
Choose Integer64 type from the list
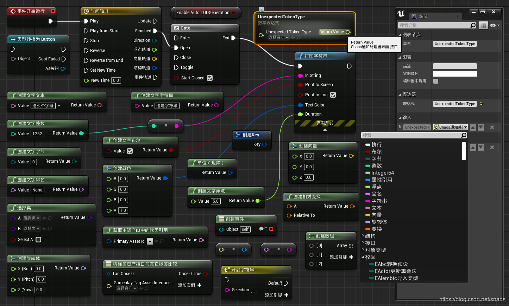tap(382, 173)
